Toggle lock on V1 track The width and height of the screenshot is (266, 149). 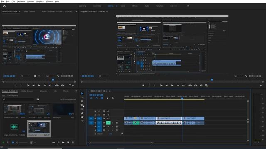pos(95,119)
